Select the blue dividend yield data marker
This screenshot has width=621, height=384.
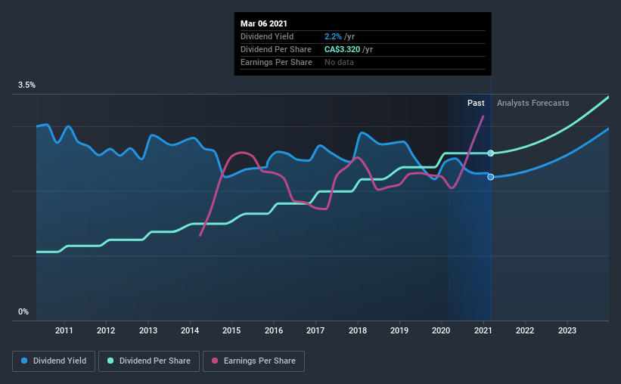(491, 177)
